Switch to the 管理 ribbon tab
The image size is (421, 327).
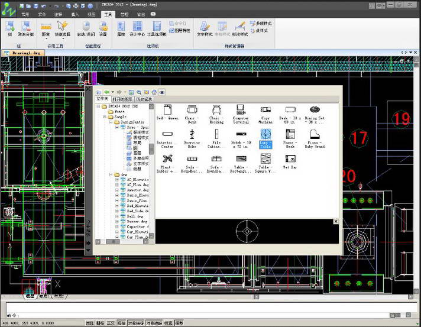click(x=124, y=13)
